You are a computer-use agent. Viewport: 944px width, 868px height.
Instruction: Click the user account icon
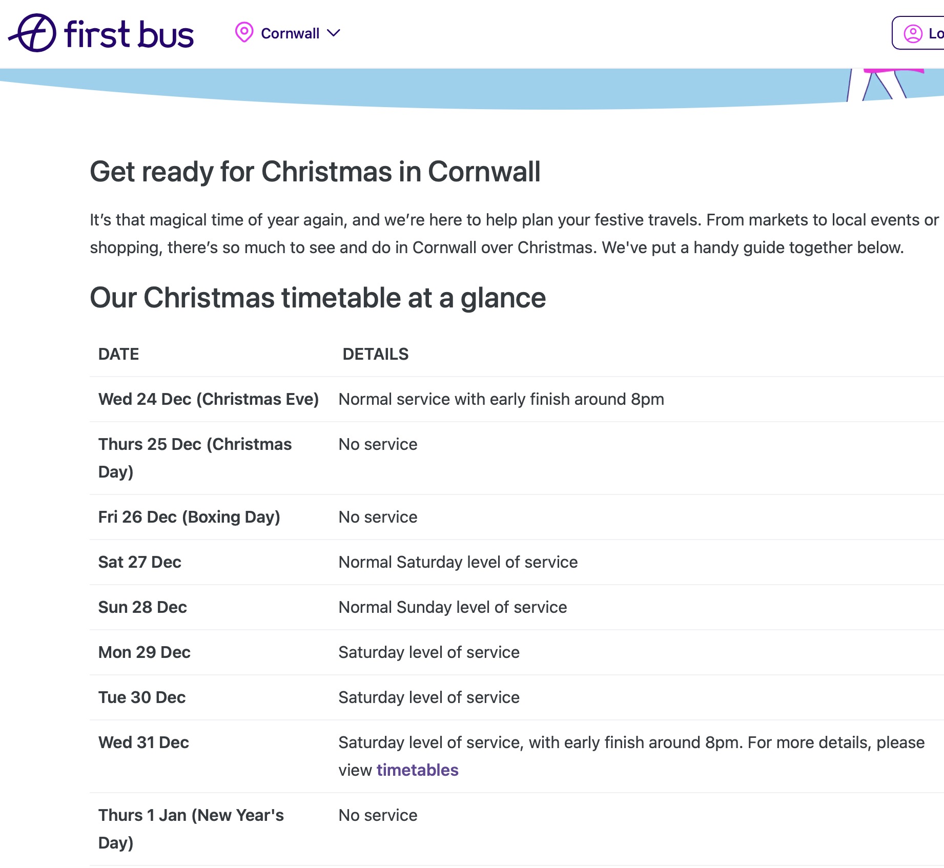tap(913, 34)
